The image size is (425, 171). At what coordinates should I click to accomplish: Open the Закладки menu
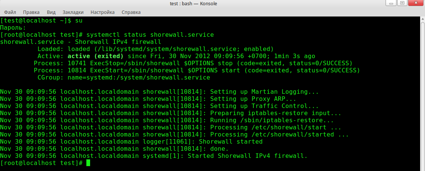click(x=73, y=12)
